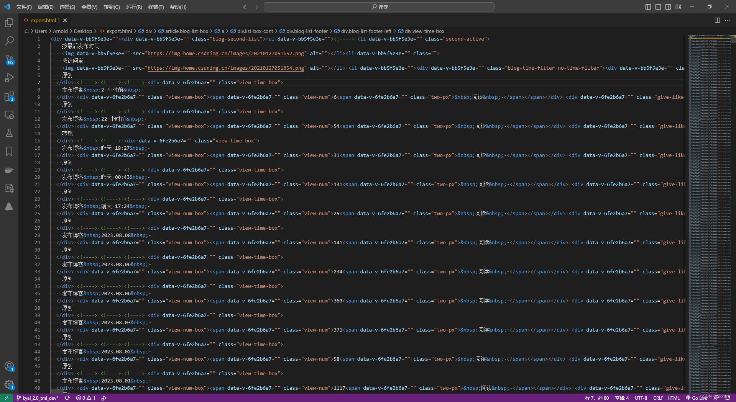Open Customize Layout options

coord(678,7)
